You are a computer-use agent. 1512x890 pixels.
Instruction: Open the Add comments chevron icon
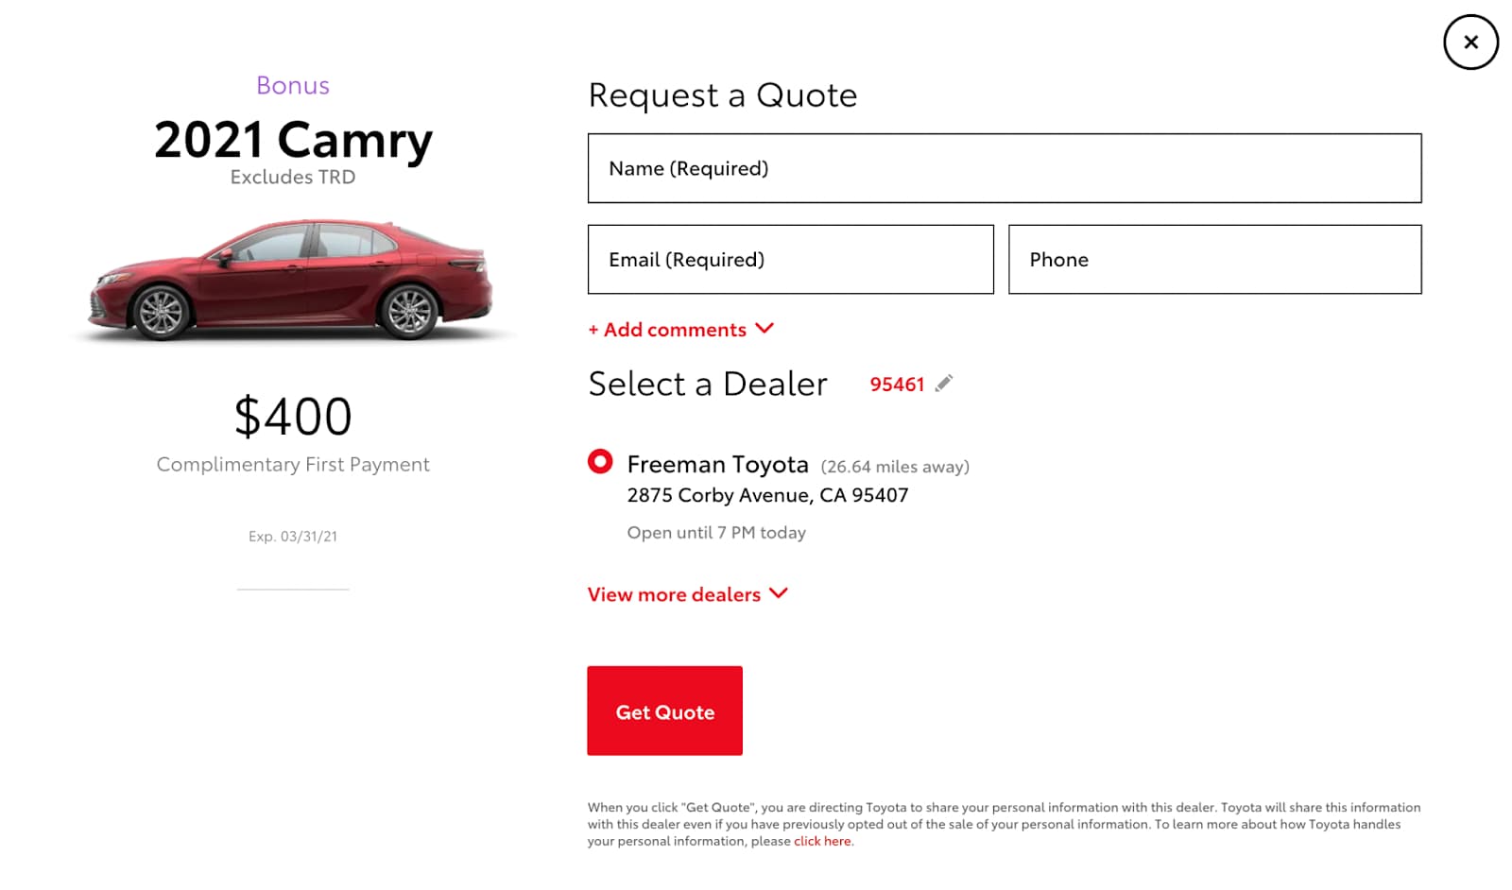(x=765, y=329)
